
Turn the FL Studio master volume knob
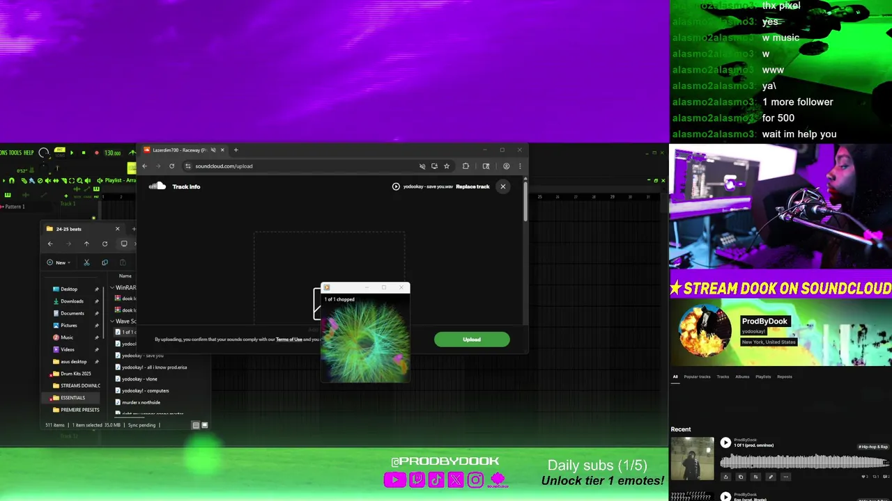[x=44, y=152]
